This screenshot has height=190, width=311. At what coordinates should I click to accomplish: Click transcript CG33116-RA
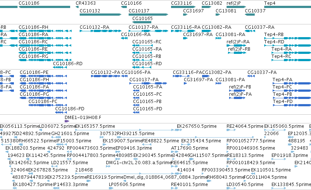183,31
